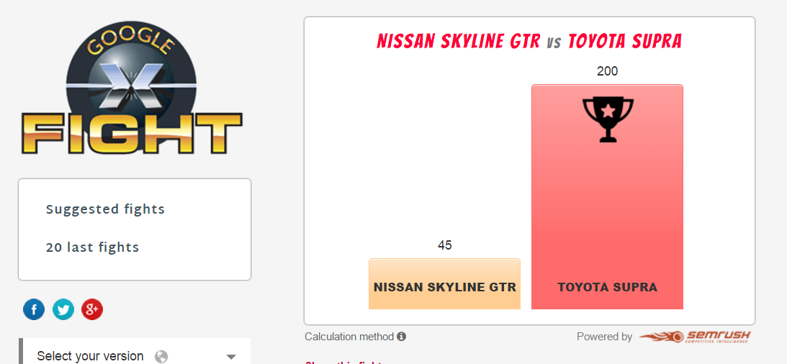The height and width of the screenshot is (364, 787).
Task: Open Suggested fights
Action: (105, 209)
